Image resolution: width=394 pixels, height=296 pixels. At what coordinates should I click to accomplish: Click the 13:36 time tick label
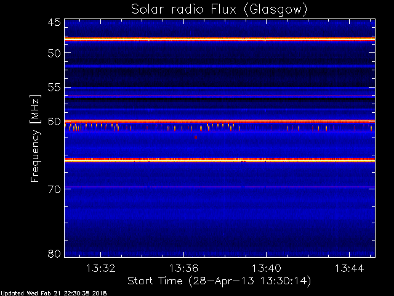tap(183, 268)
